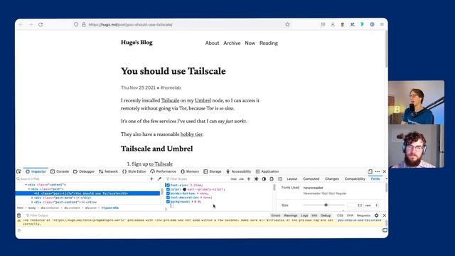The width and height of the screenshot is (455, 256).
Task: Click the browser back arrow
Action: [21, 25]
